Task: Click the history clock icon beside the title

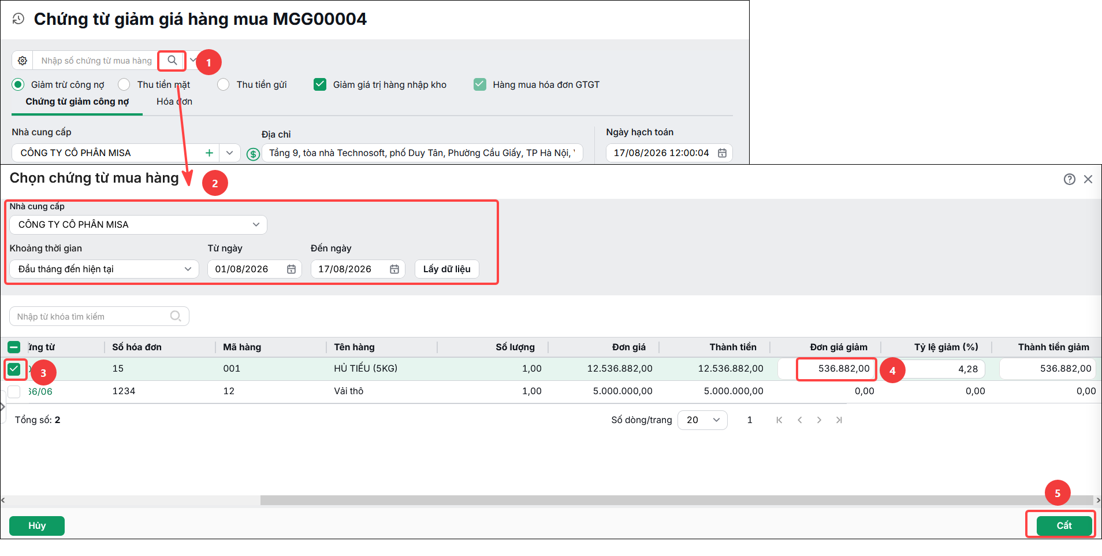Action: click(x=18, y=19)
